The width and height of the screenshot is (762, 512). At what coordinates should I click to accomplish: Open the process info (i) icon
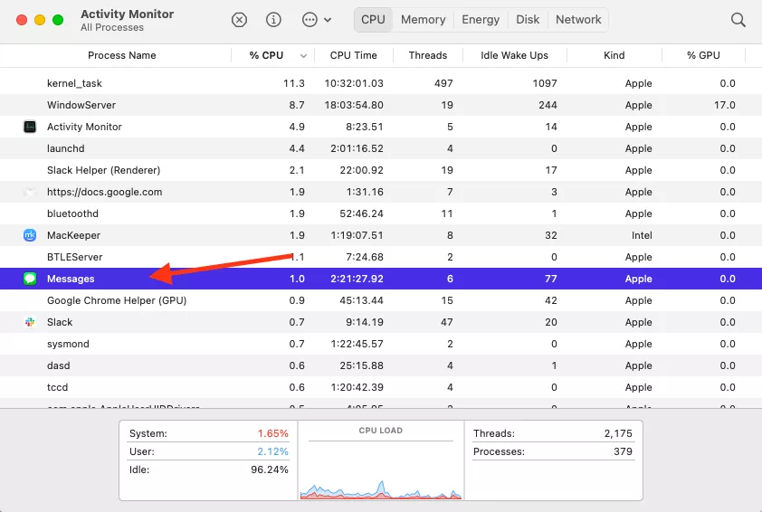point(273,19)
